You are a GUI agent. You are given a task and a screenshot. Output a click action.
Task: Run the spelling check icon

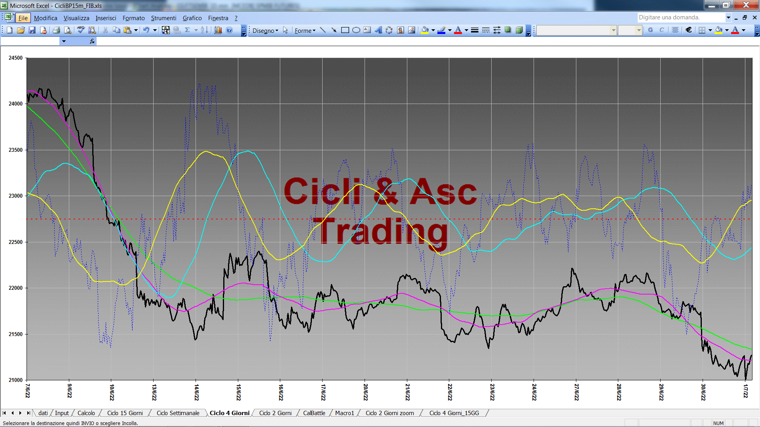(x=81, y=30)
